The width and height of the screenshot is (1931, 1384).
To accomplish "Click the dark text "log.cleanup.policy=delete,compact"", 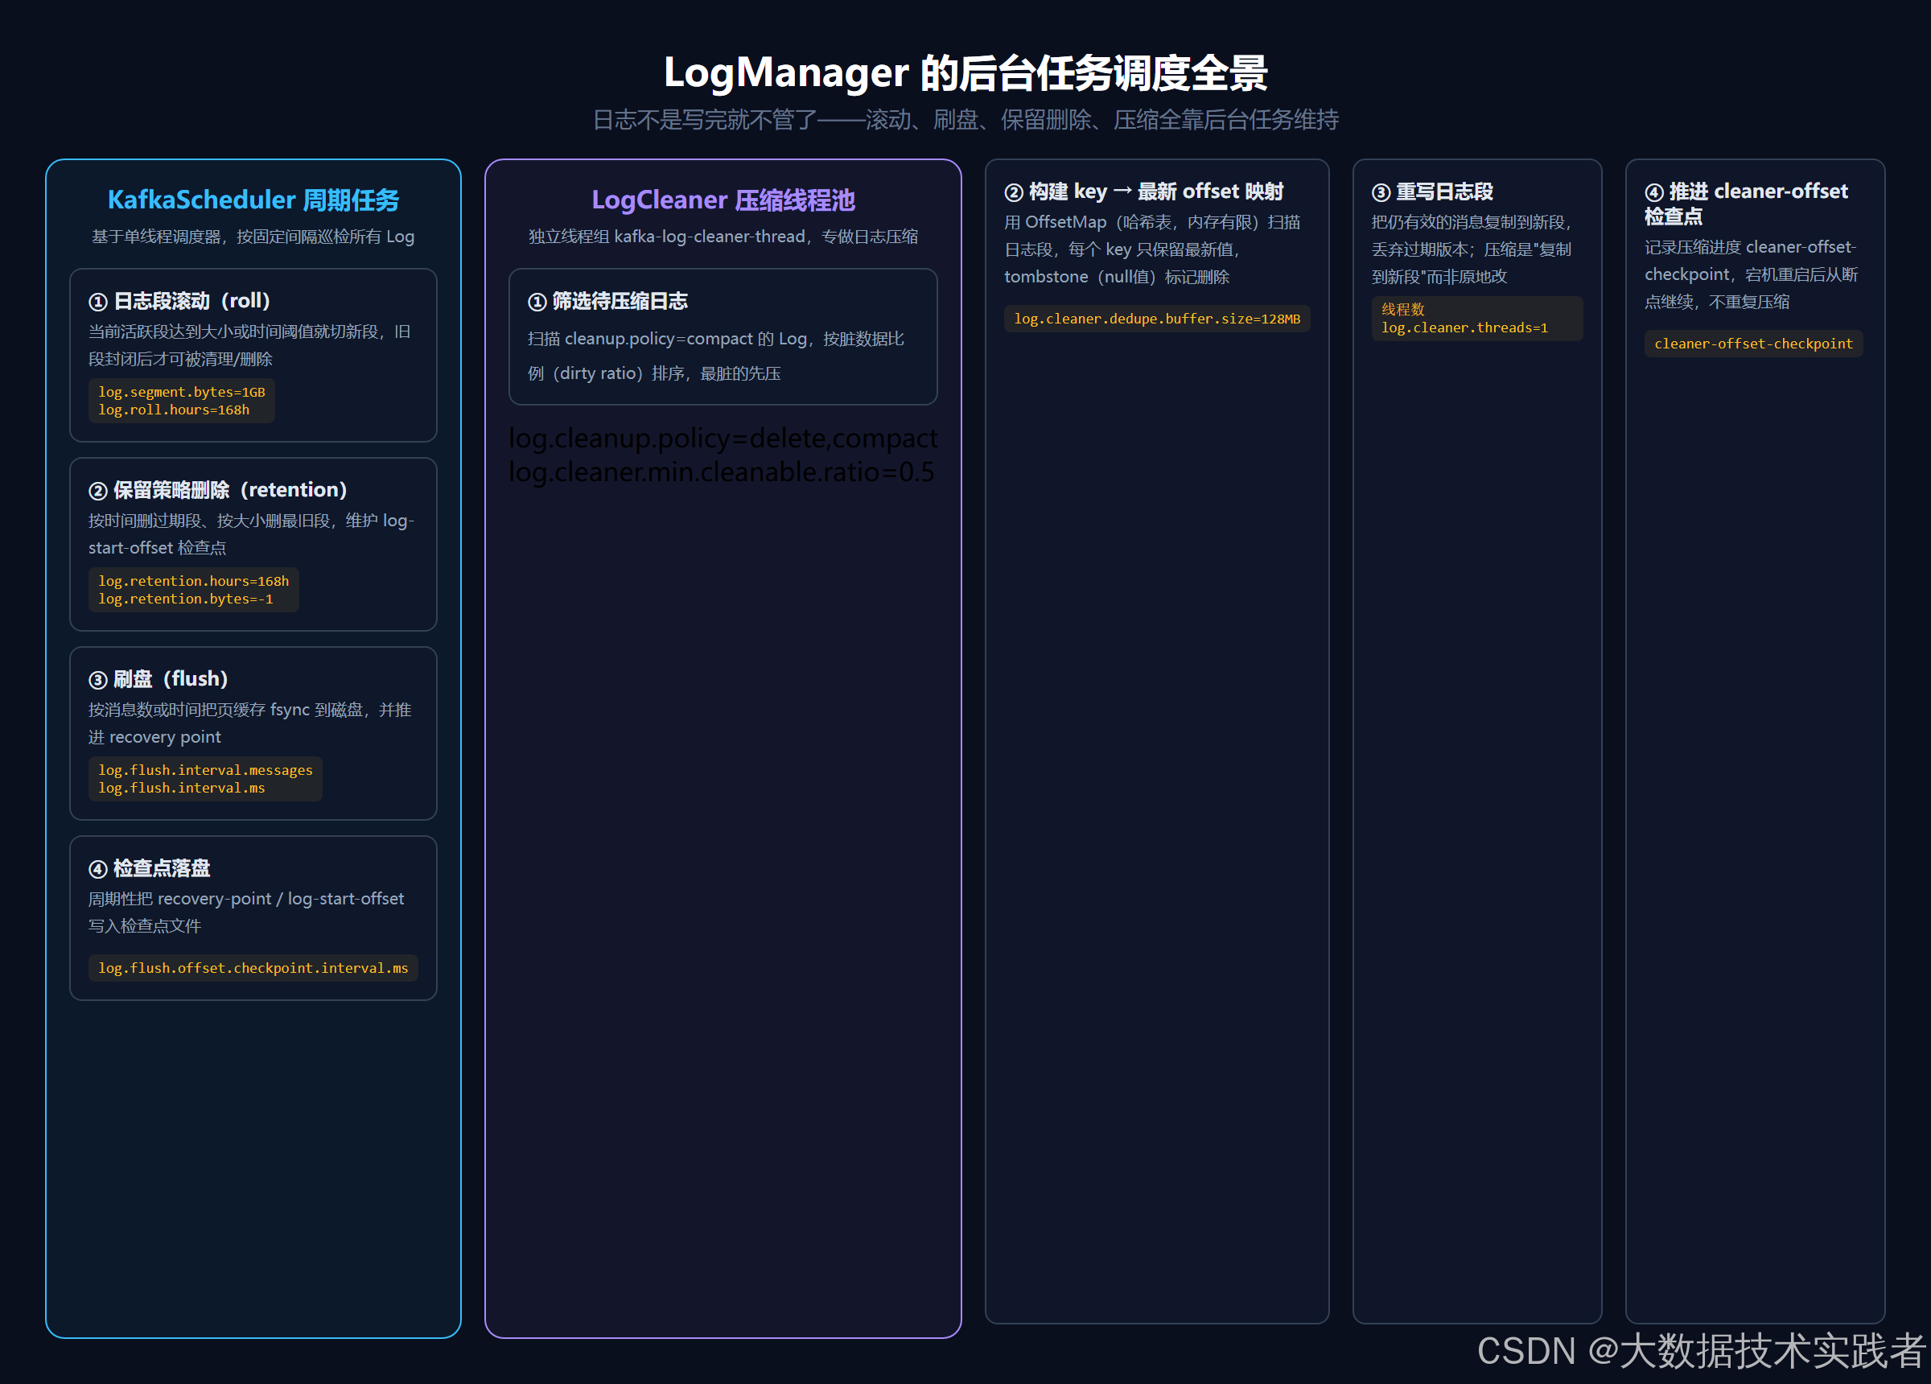I will [x=723, y=438].
